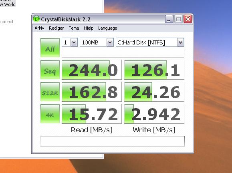232x173 pixels.
Task: Open the Rediger menu
Action: pyautogui.click(x=56, y=28)
